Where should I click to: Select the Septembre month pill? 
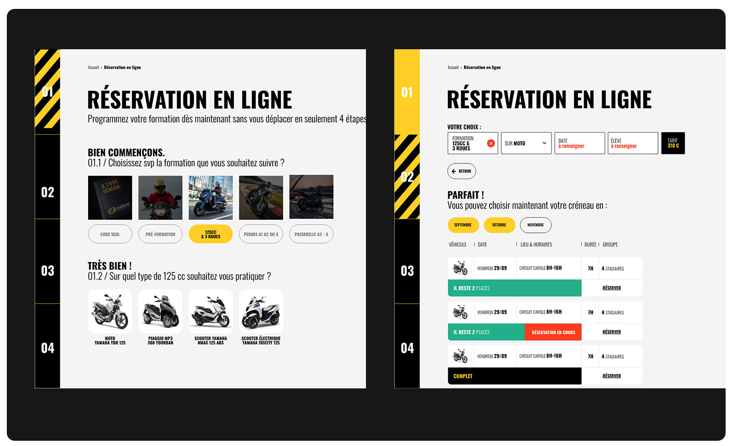(x=463, y=225)
